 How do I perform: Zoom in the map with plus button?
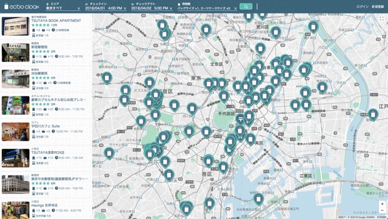click(x=383, y=204)
